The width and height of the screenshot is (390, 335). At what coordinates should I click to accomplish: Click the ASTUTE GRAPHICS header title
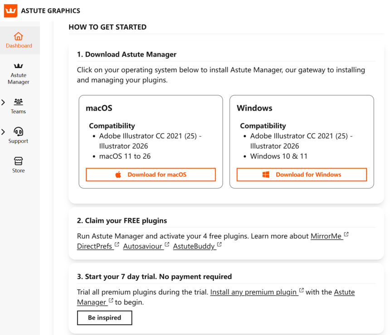pos(50,11)
